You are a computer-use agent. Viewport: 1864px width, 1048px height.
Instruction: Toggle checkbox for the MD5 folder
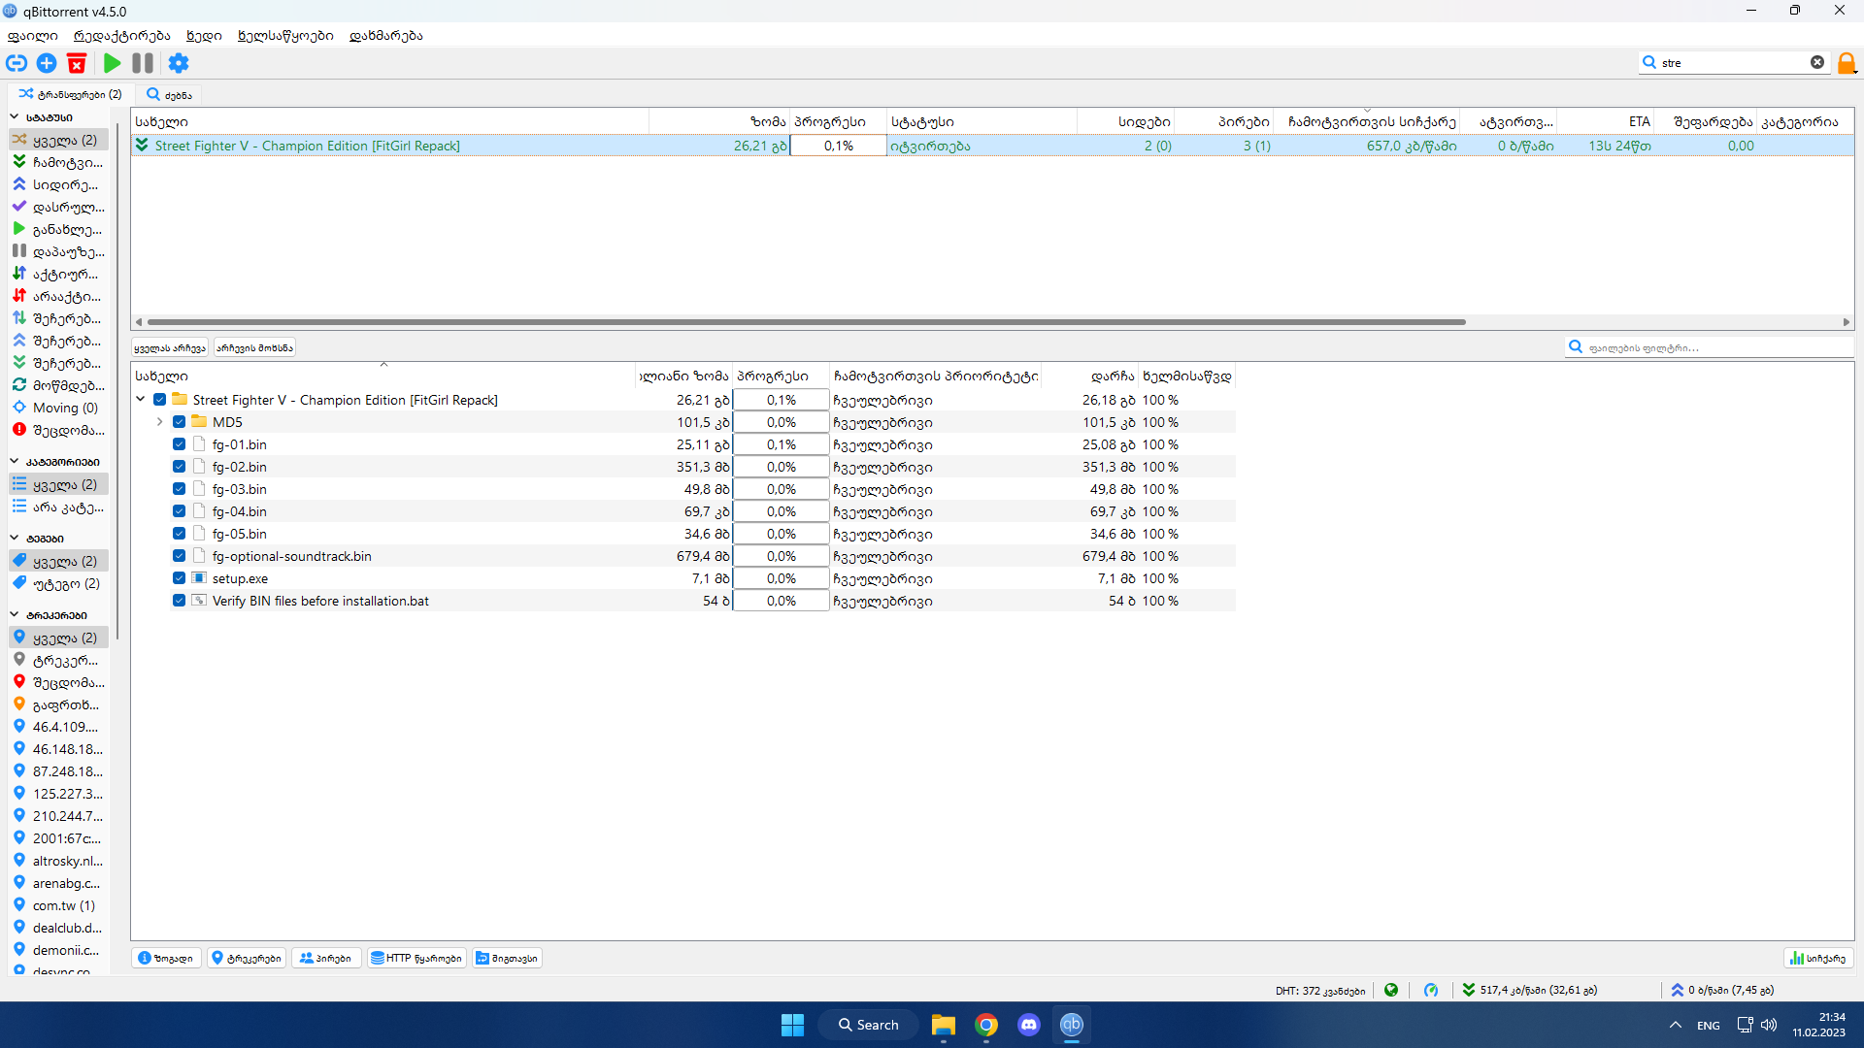[180, 422]
